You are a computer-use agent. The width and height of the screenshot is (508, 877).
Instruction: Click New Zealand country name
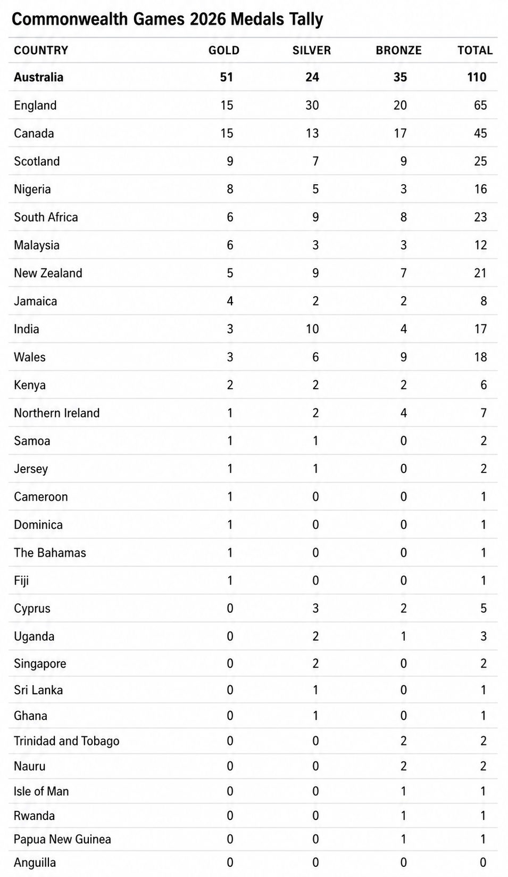pyautogui.click(x=48, y=273)
